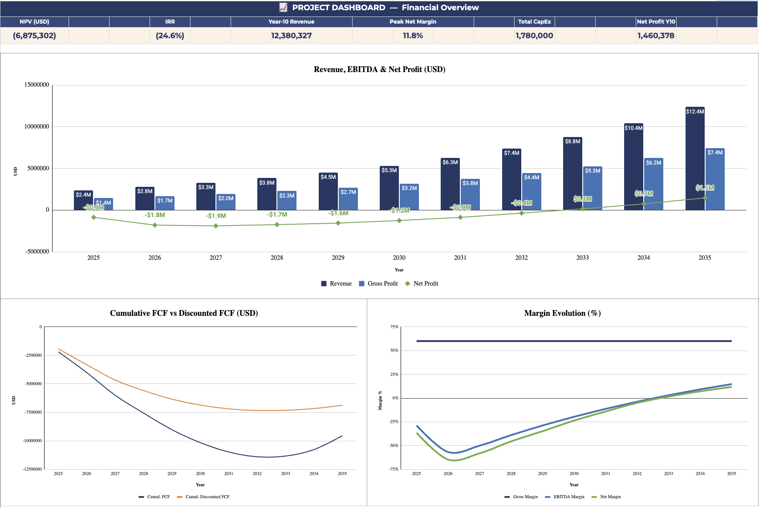
Task: Select the Total CapEx value 1,780,000
Action: (535, 36)
